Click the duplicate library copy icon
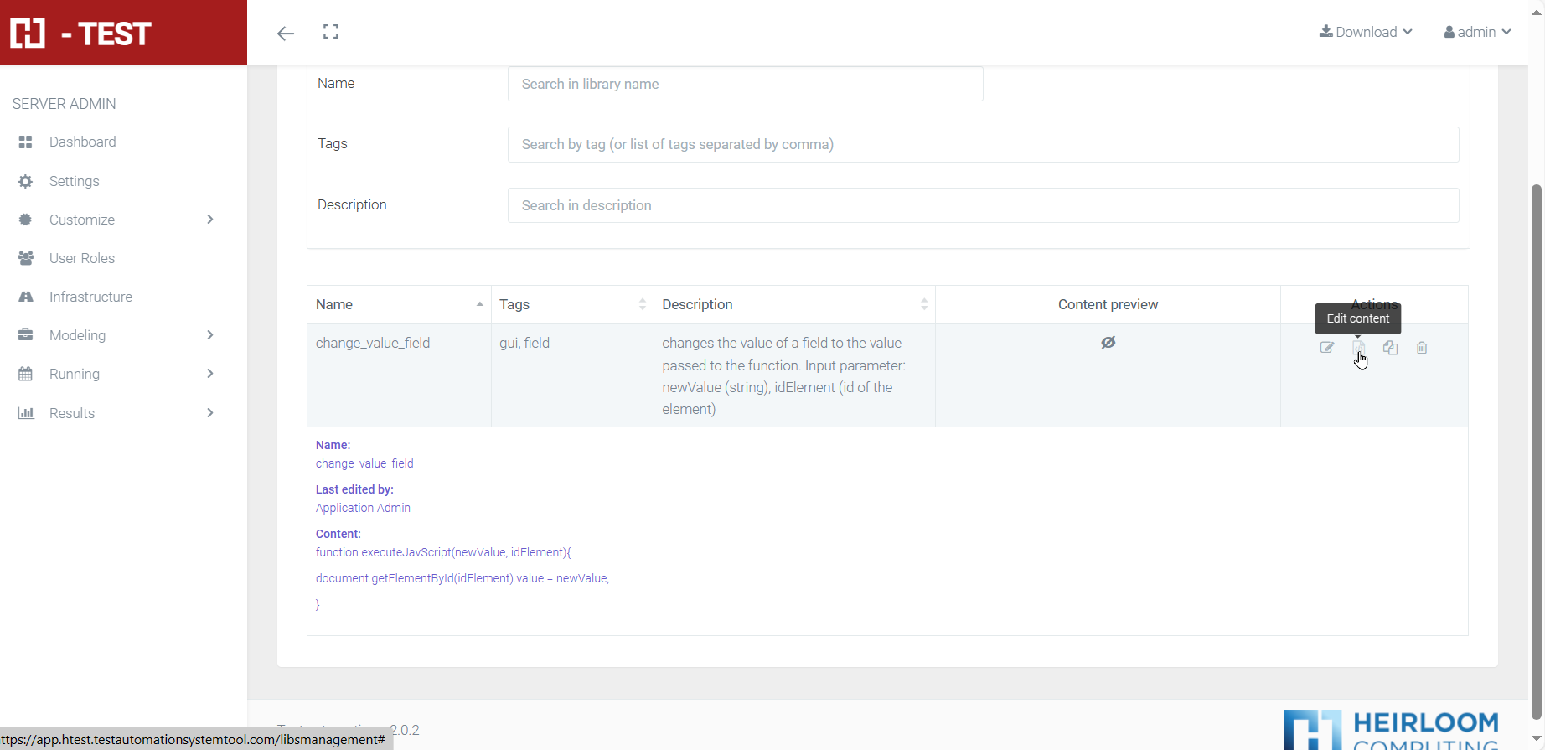This screenshot has height=750, width=1545. click(x=1391, y=348)
